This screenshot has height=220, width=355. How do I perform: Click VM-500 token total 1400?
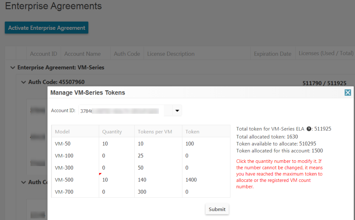(x=191, y=180)
